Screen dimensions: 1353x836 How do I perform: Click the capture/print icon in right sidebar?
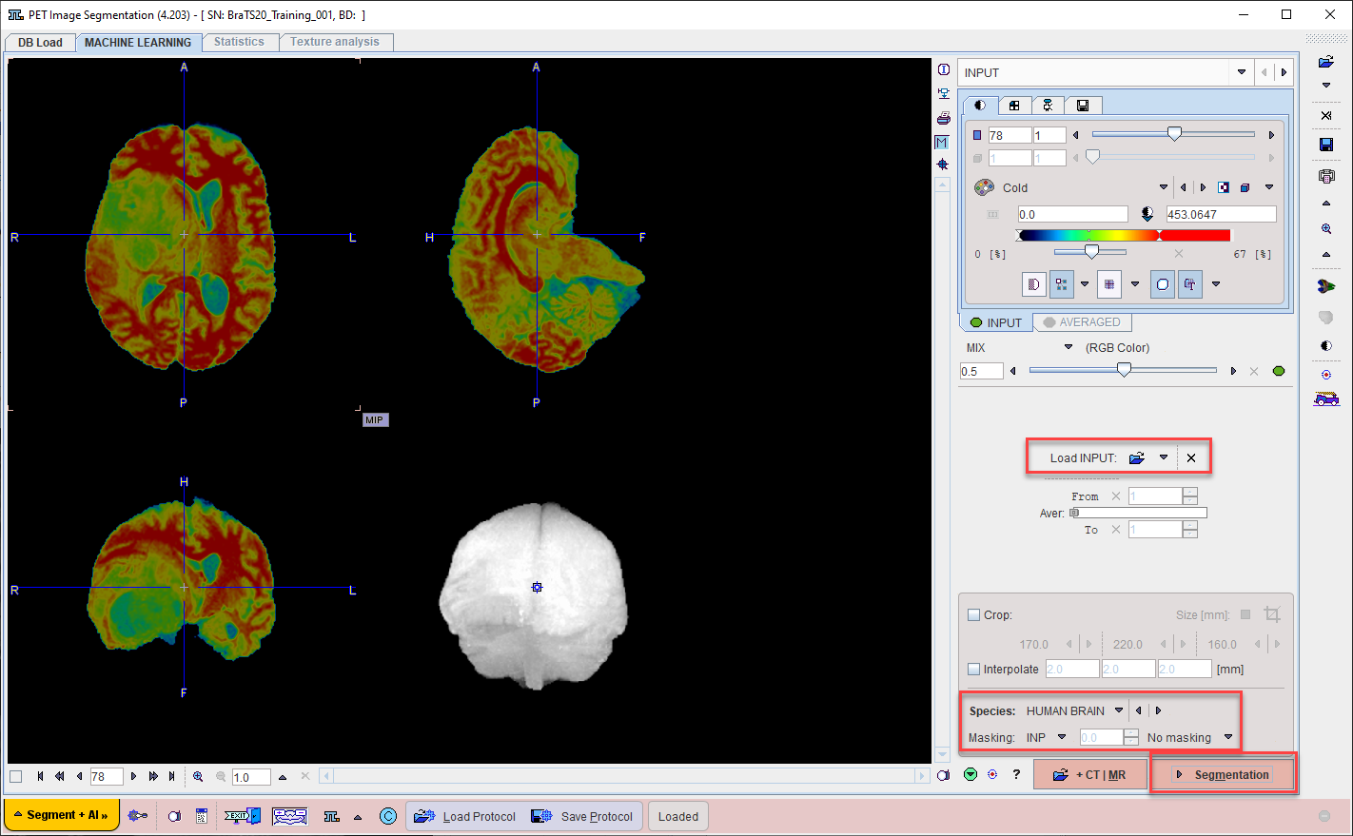(1326, 176)
